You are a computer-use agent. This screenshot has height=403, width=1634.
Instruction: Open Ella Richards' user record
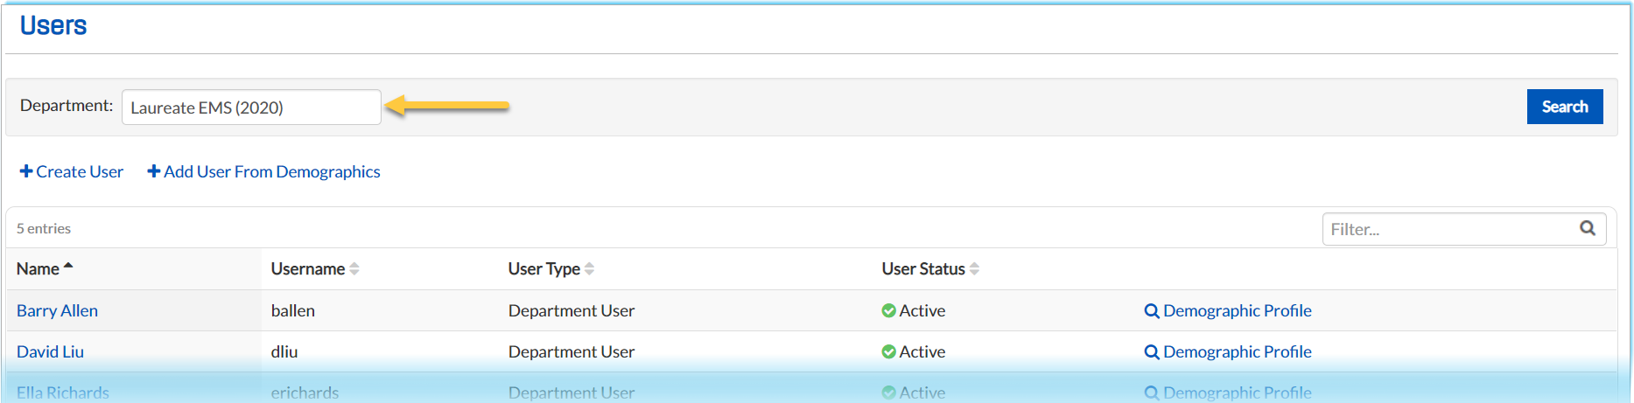point(63,393)
